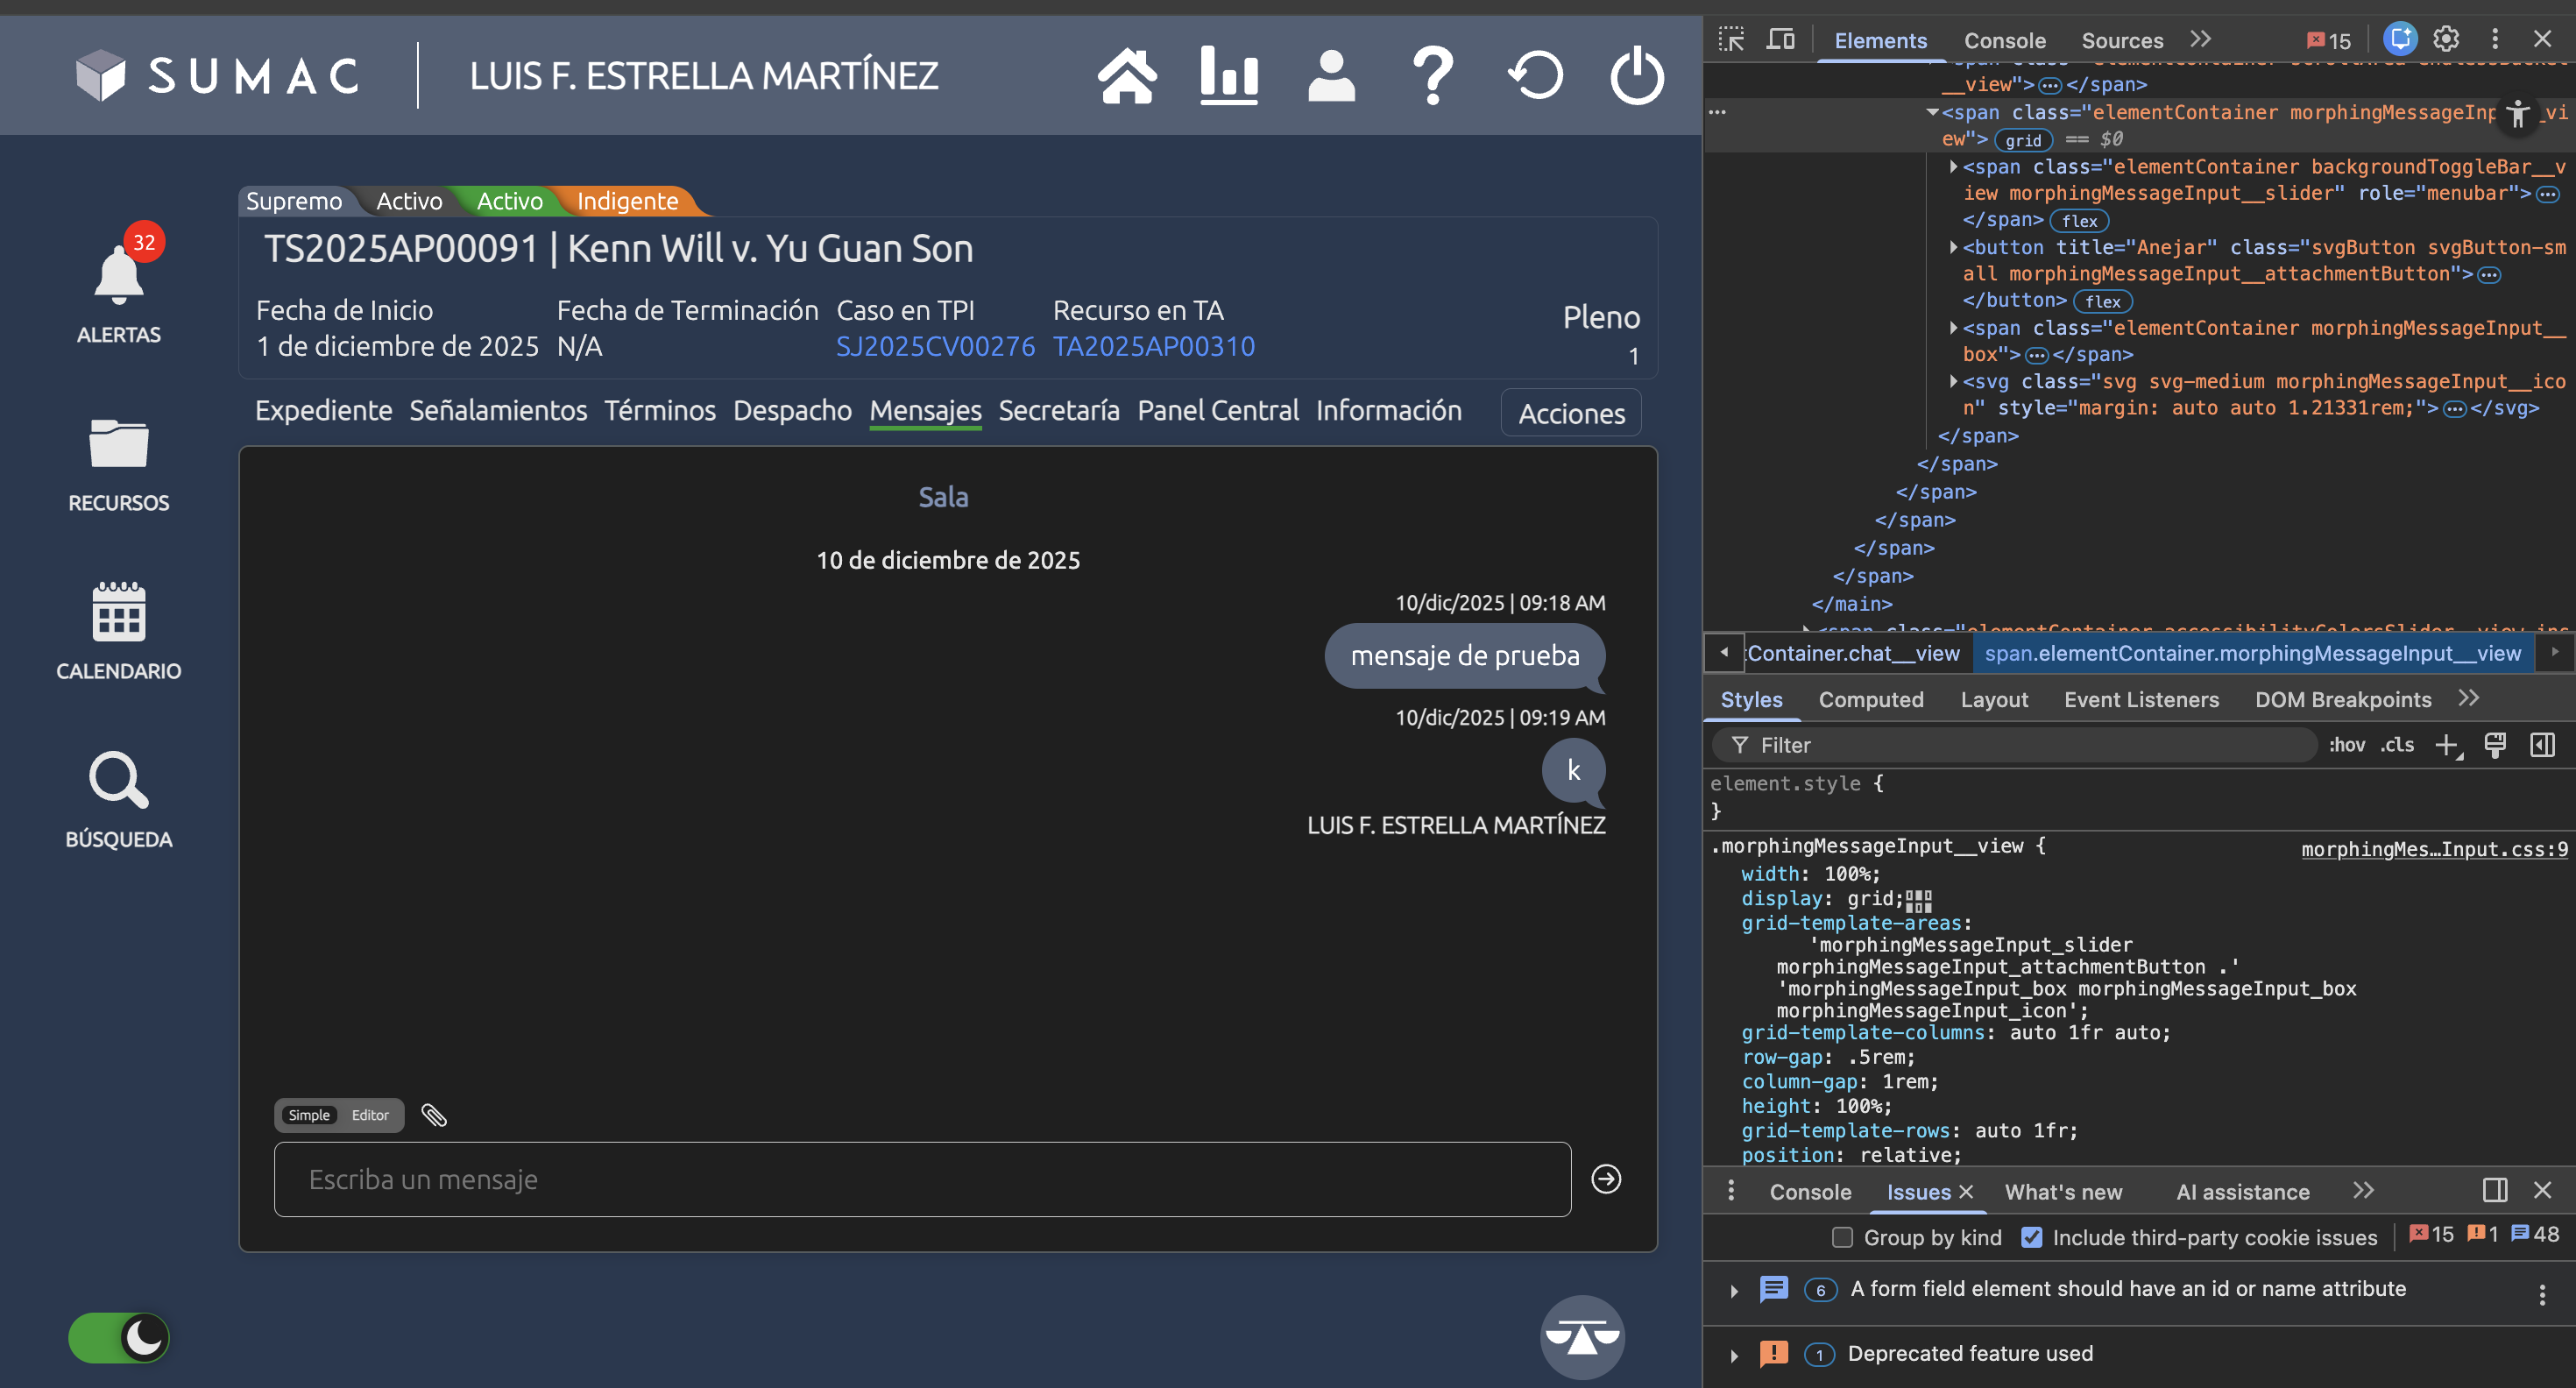Switch to the Expediente tab

coord(323,410)
